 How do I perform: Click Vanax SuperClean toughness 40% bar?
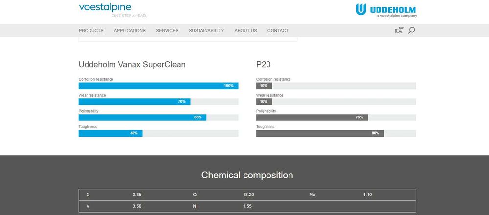(x=111, y=133)
